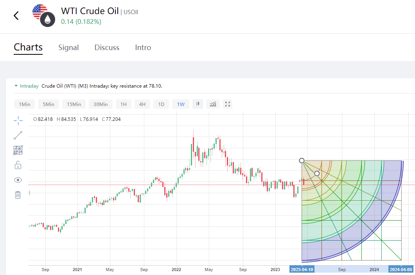415x275 pixels.
Task: Click the 2023-04-10 date marker
Action: tap(302, 270)
